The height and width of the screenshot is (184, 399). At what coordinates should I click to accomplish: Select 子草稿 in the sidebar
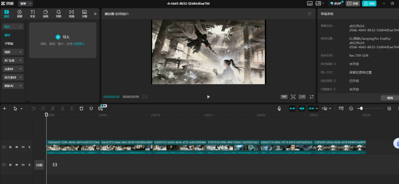pyautogui.click(x=8, y=43)
